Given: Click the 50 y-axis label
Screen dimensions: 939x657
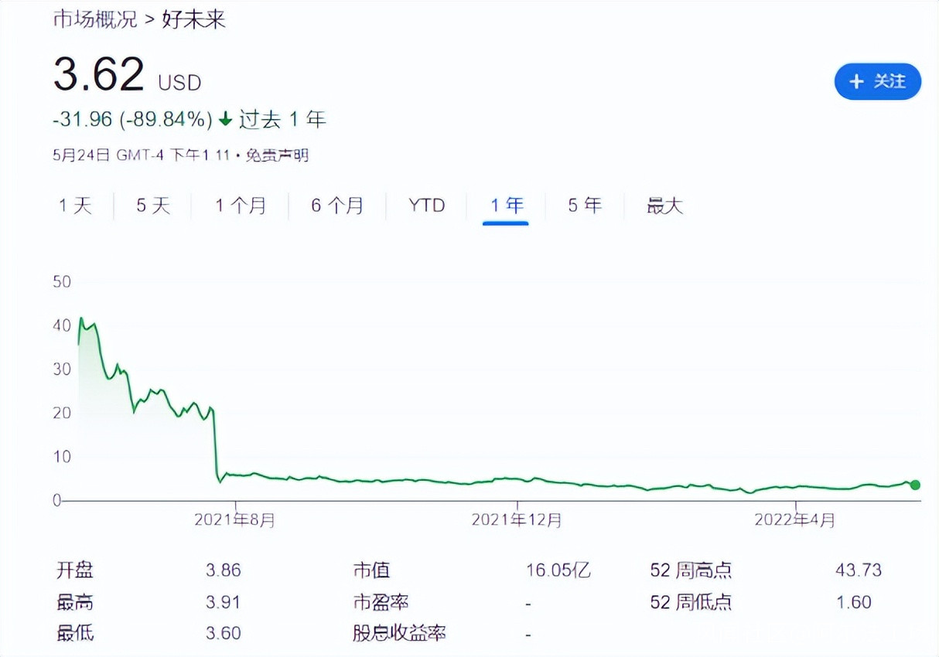Looking at the screenshot, I should point(62,281).
